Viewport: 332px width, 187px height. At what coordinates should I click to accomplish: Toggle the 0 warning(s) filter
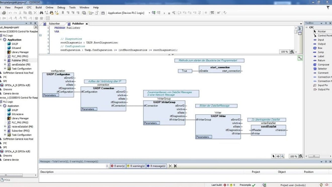point(136,166)
